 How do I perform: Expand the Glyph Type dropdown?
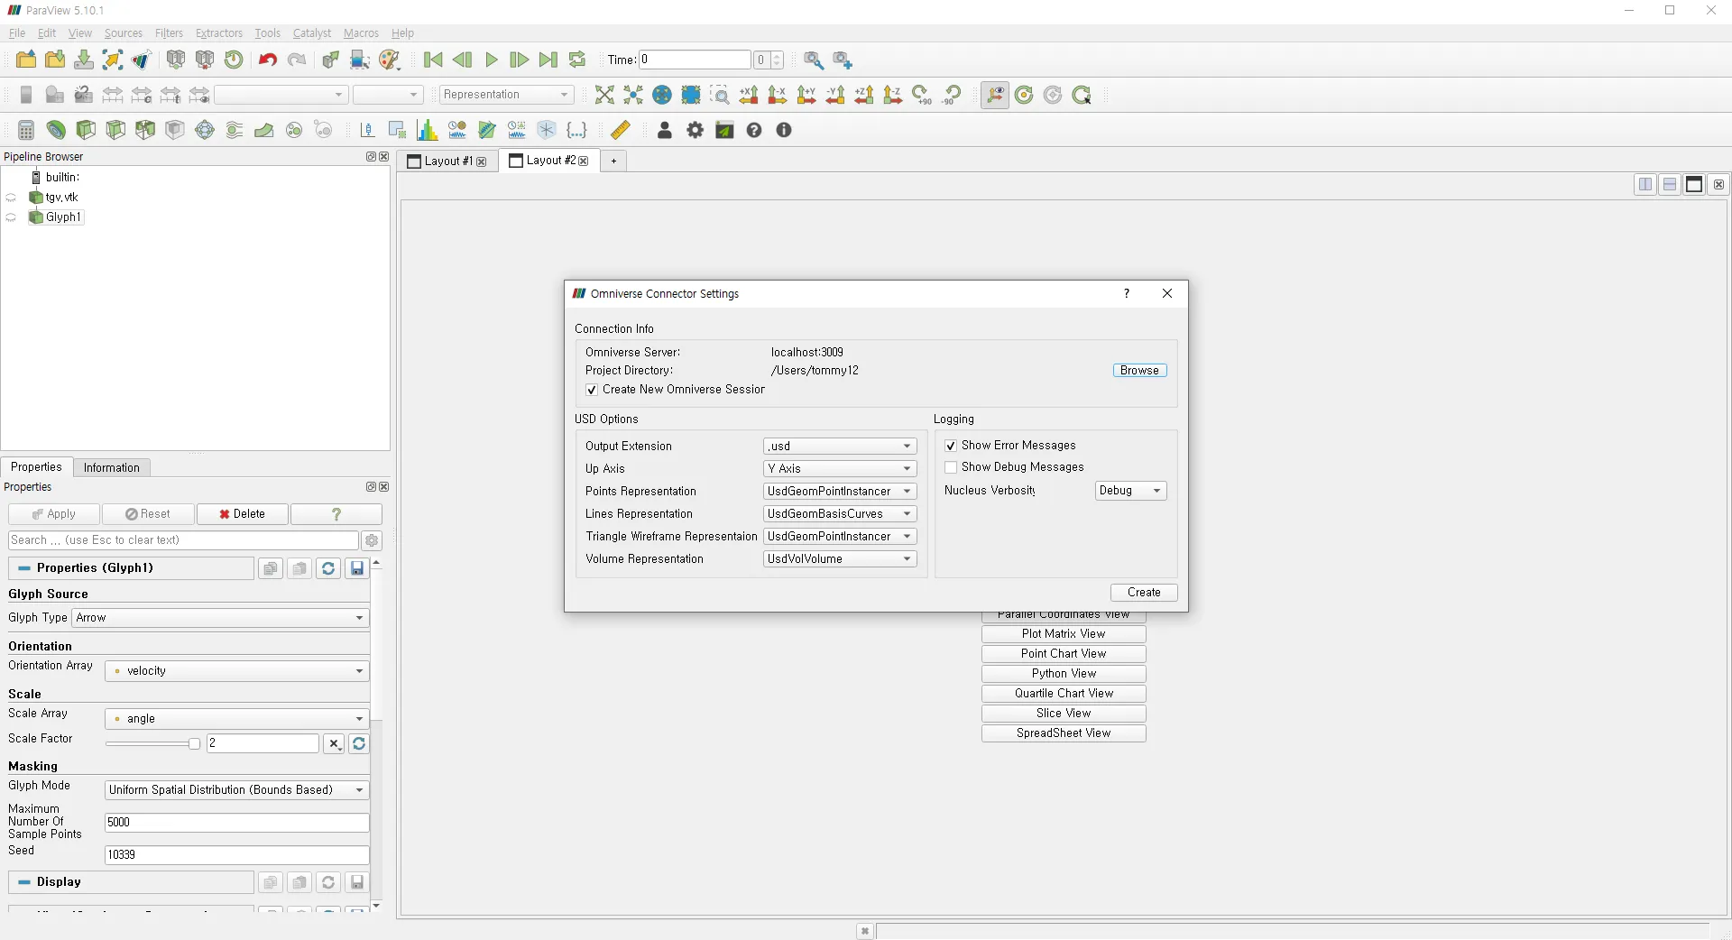coord(220,618)
